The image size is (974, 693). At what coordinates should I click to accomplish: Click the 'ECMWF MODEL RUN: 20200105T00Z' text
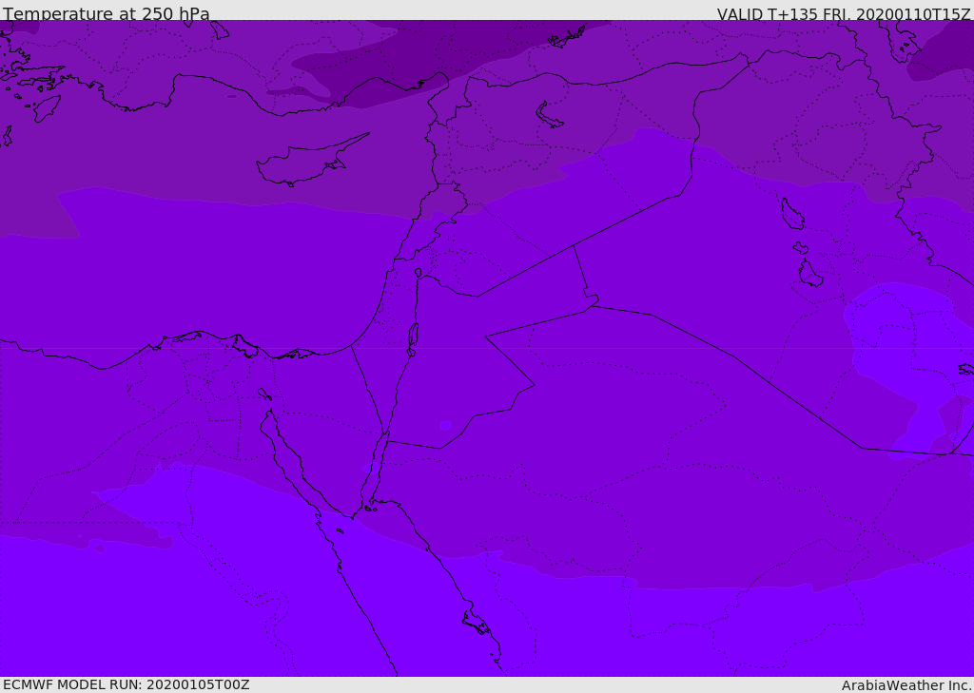tap(127, 684)
